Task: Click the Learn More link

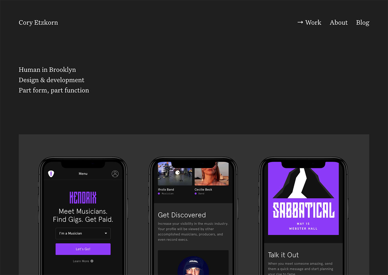Action: (81, 261)
